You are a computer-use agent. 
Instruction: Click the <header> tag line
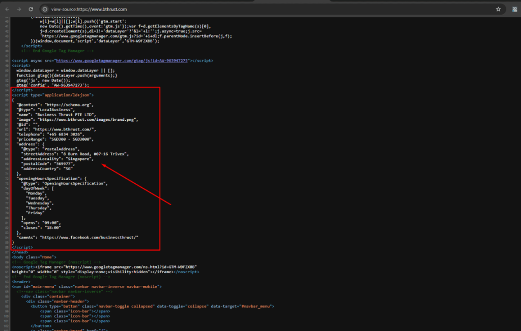point(21,282)
